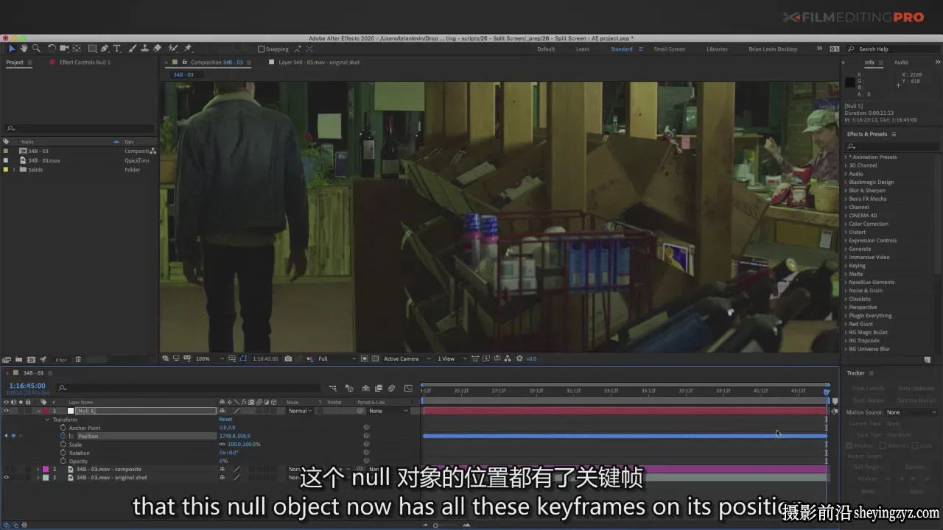Click the trash icon in Project panel
Viewport: 943px width, 530px height.
click(78, 360)
